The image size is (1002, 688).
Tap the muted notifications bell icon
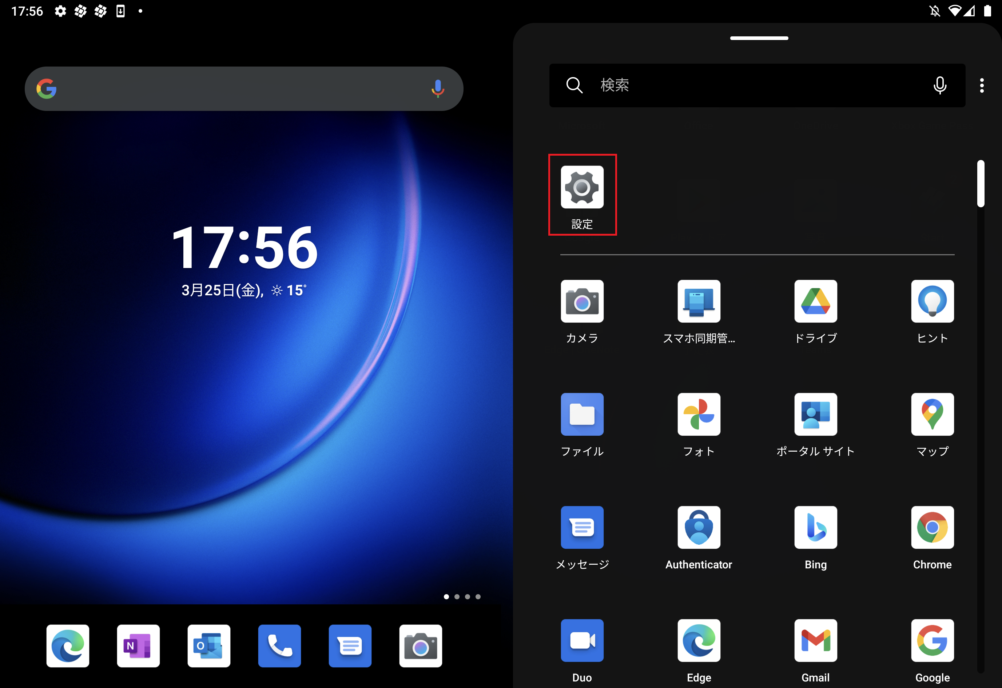click(934, 11)
